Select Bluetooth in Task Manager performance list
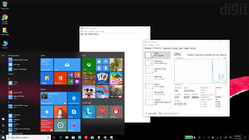 [x=157, y=94]
